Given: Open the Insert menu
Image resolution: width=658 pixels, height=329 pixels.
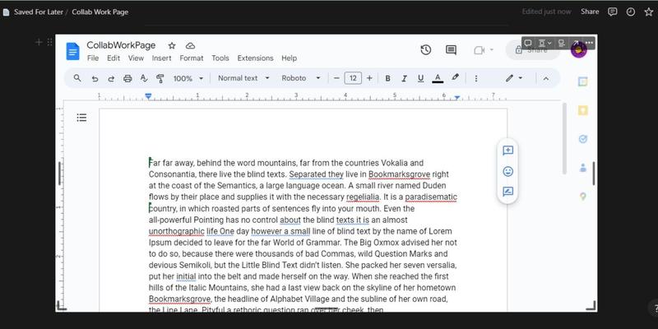Looking at the screenshot, I should coord(161,58).
